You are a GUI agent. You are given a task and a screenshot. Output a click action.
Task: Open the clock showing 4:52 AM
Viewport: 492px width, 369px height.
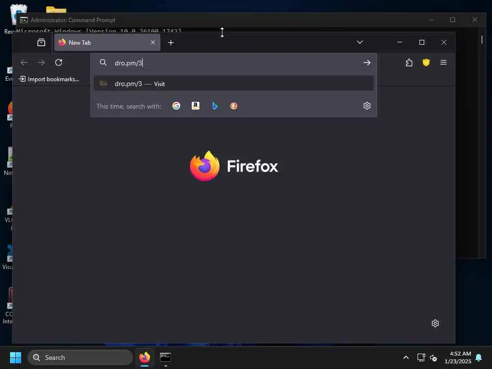(x=458, y=357)
